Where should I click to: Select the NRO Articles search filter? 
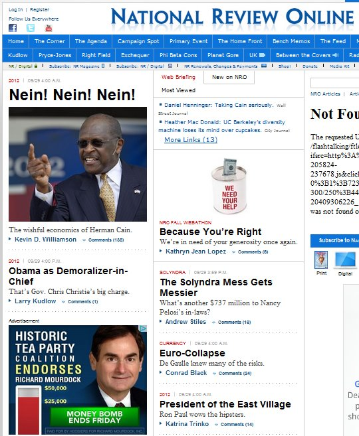[325, 94]
